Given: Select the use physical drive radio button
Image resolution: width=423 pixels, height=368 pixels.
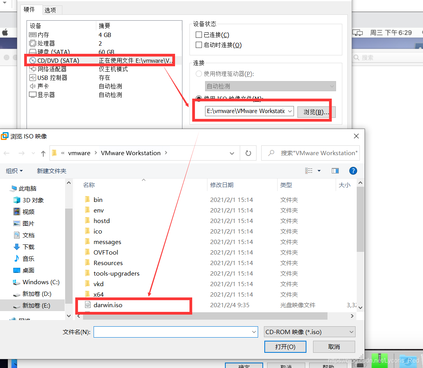Looking at the screenshot, I should click(x=199, y=74).
